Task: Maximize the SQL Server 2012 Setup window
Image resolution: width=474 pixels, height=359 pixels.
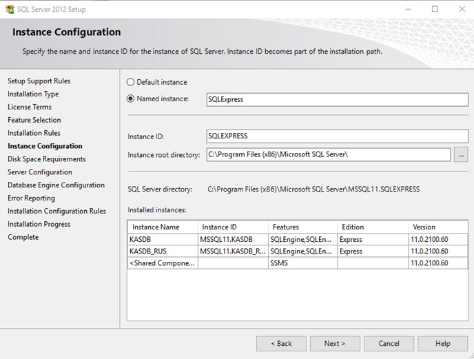Action: click(435, 9)
